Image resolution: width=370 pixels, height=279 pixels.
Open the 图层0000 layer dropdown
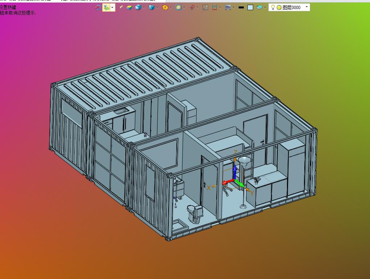(x=307, y=7)
